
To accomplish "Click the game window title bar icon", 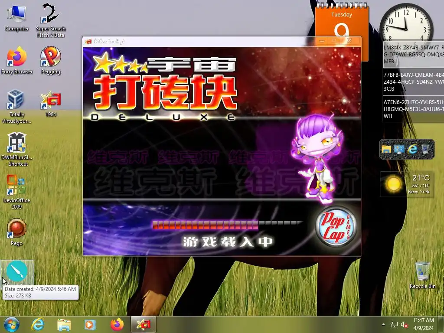I will click(x=88, y=42).
